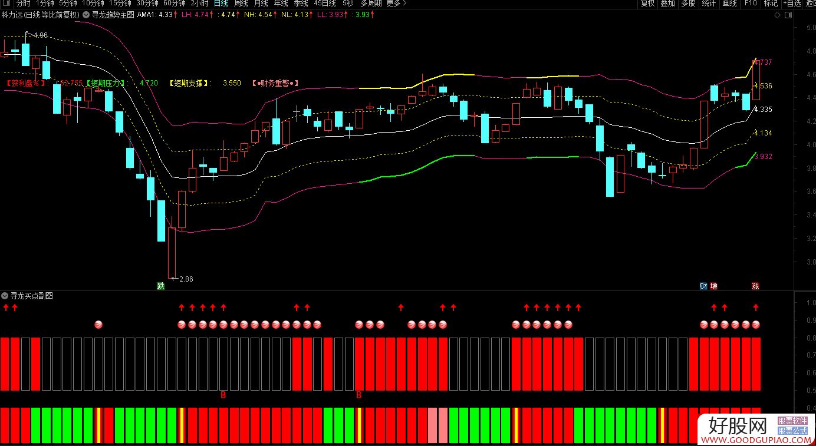Image resolution: width=816 pixels, height=446 pixels.
Task: Select the 30分钟 period tab
Action: pos(147,4)
